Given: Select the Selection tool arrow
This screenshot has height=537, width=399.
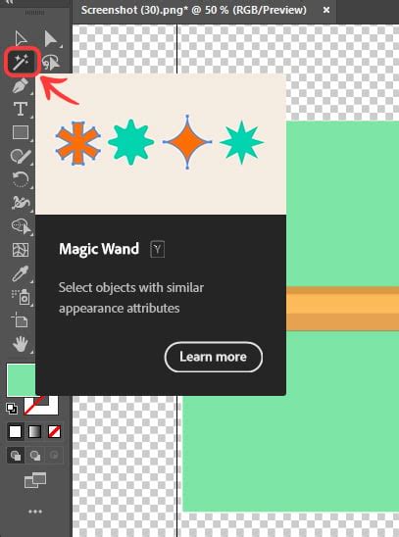Looking at the screenshot, I should point(21,38).
